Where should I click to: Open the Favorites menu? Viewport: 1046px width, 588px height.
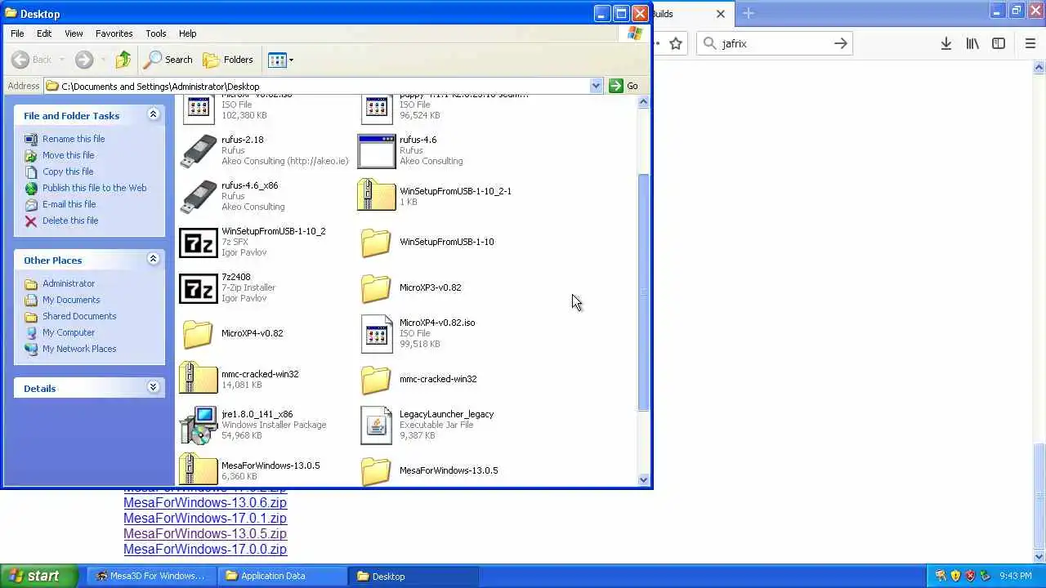(x=114, y=33)
